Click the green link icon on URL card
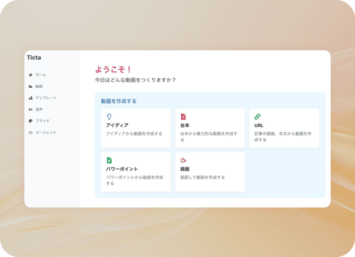Image resolution: width=355 pixels, height=257 pixels. pyautogui.click(x=257, y=117)
